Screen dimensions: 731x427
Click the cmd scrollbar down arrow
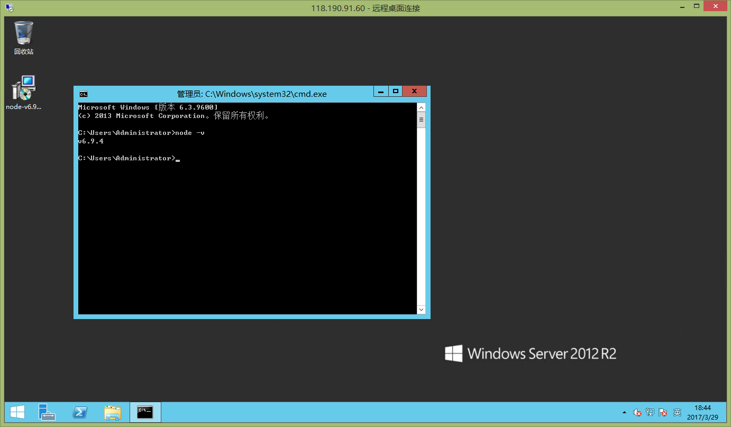pyautogui.click(x=421, y=310)
